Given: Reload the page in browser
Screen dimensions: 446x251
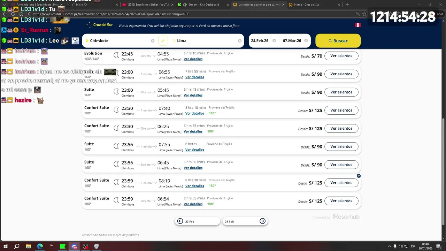Looking at the screenshot, I should coord(13,14).
